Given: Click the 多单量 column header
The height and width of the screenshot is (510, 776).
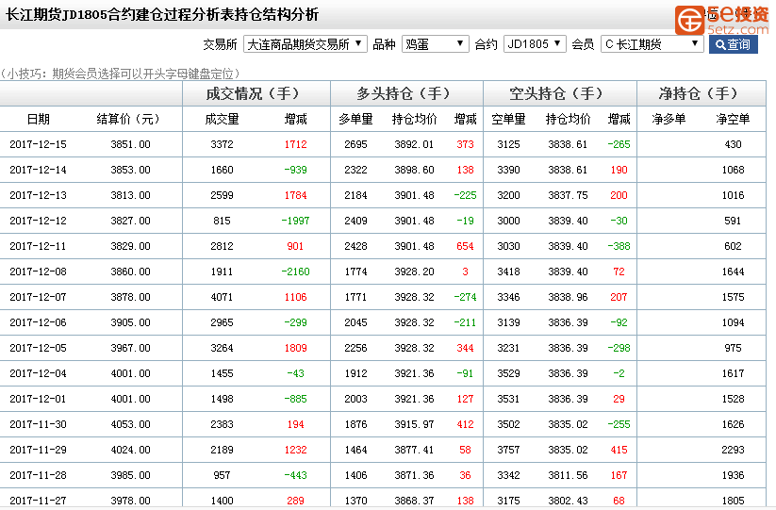Looking at the screenshot, I should 355,119.
